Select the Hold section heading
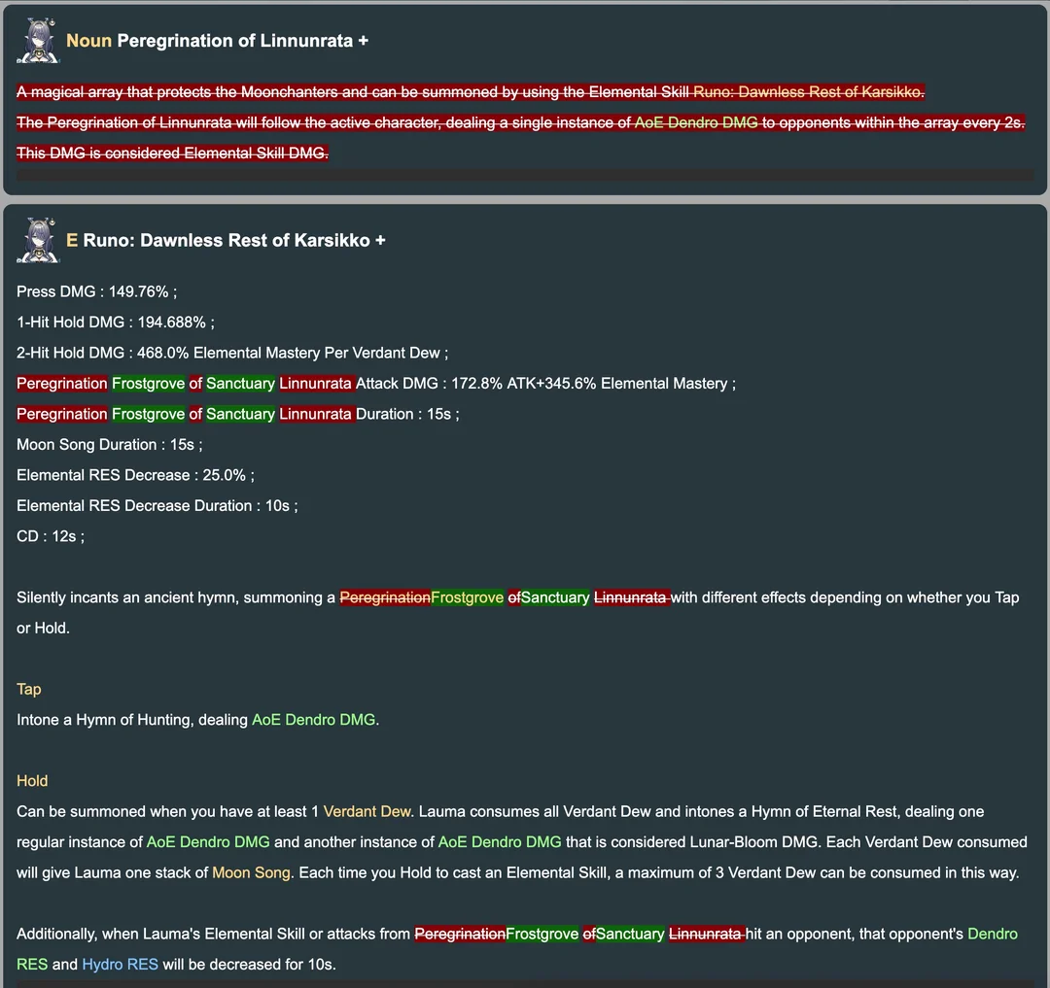Image resolution: width=1050 pixels, height=988 pixels. [32, 781]
